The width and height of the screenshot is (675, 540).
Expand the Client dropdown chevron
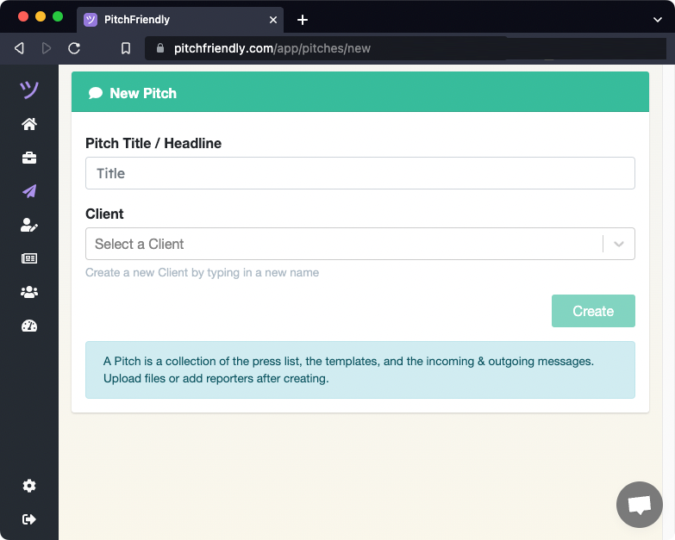(x=618, y=244)
